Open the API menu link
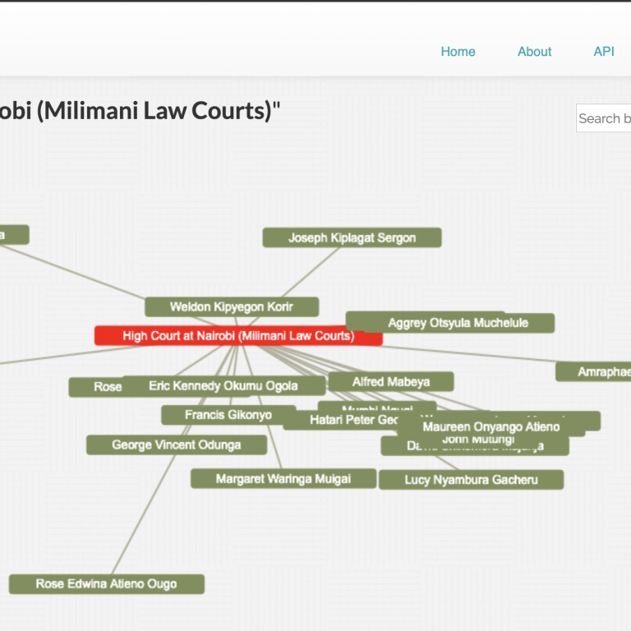 click(x=604, y=52)
